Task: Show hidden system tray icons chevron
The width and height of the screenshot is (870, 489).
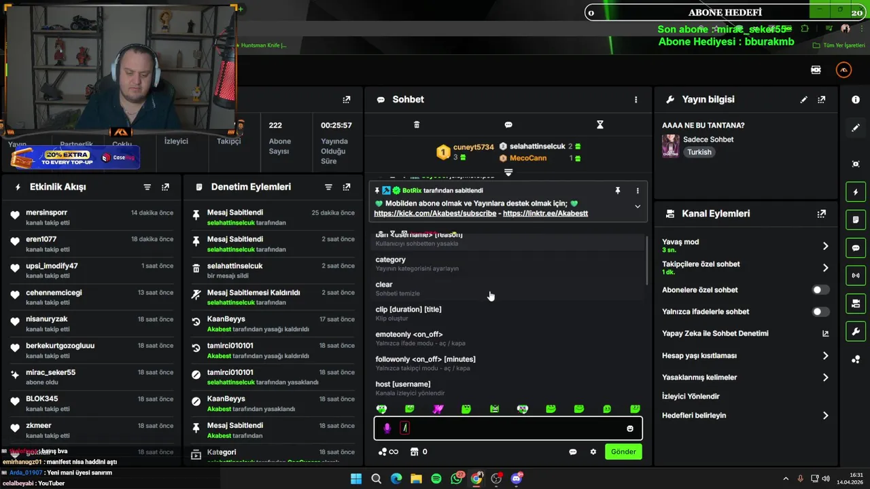Action: click(786, 479)
